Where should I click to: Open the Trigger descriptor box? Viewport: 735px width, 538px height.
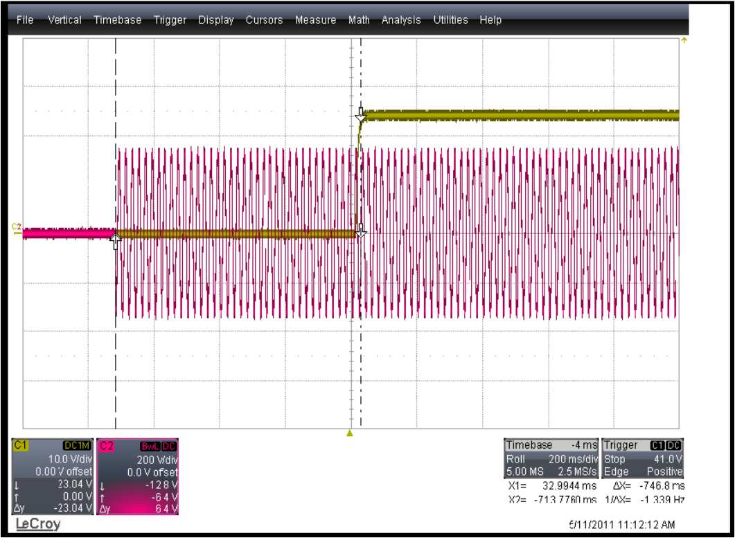coord(644,458)
